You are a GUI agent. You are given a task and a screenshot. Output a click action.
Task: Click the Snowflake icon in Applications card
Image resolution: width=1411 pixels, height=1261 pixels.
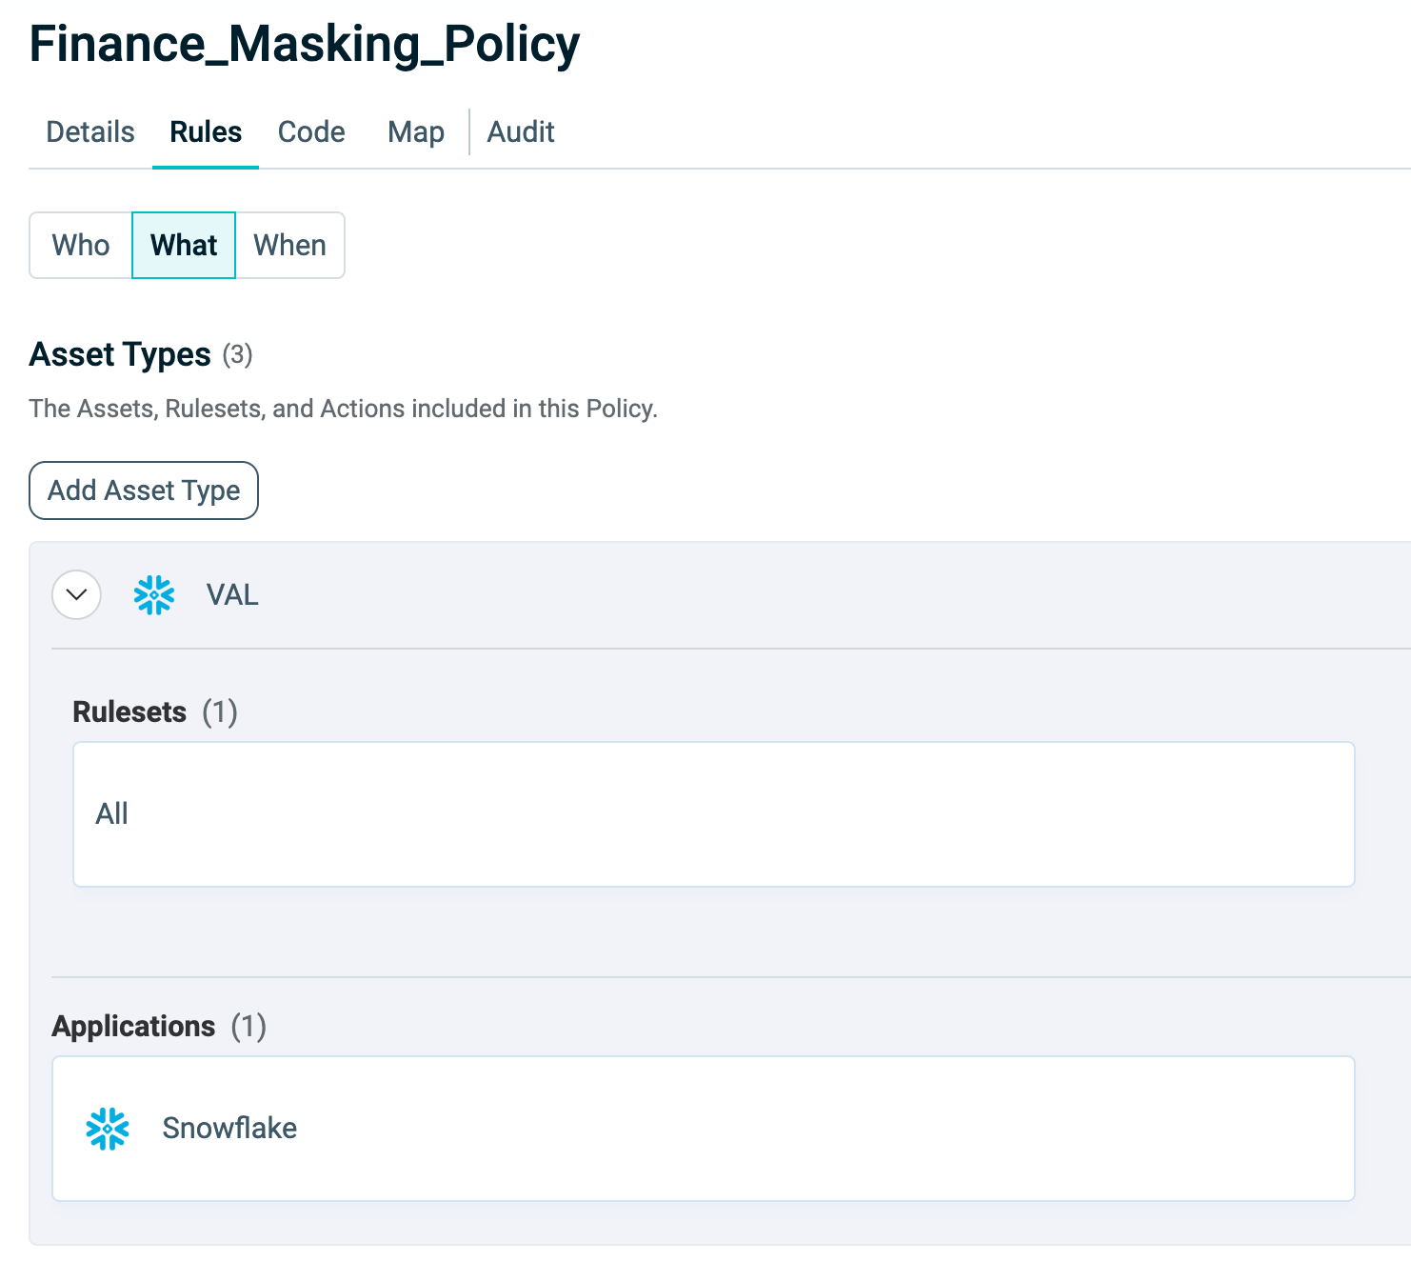(108, 1129)
